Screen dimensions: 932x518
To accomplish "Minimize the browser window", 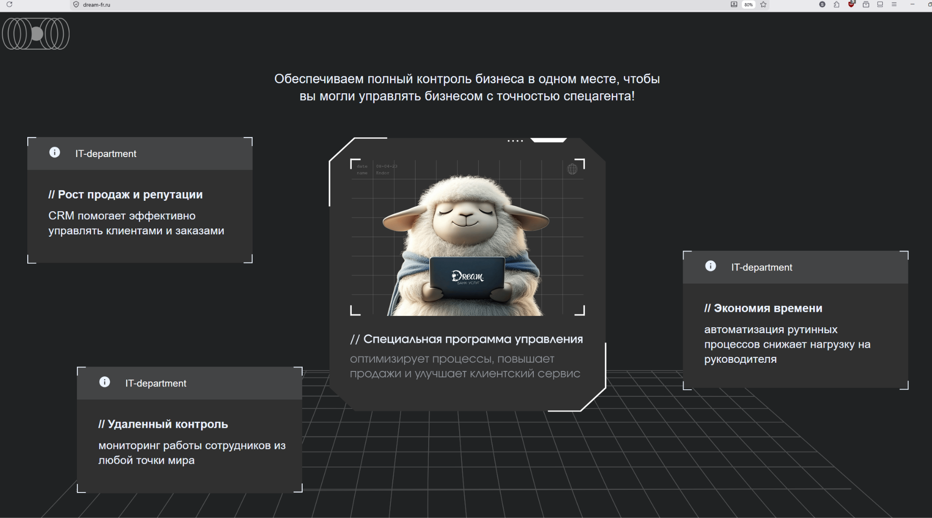I will 912,4.
